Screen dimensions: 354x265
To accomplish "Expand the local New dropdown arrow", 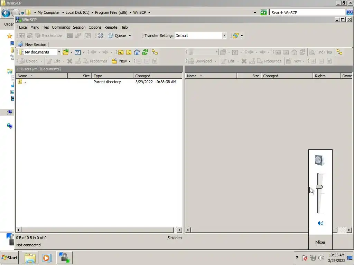I will 129,61.
